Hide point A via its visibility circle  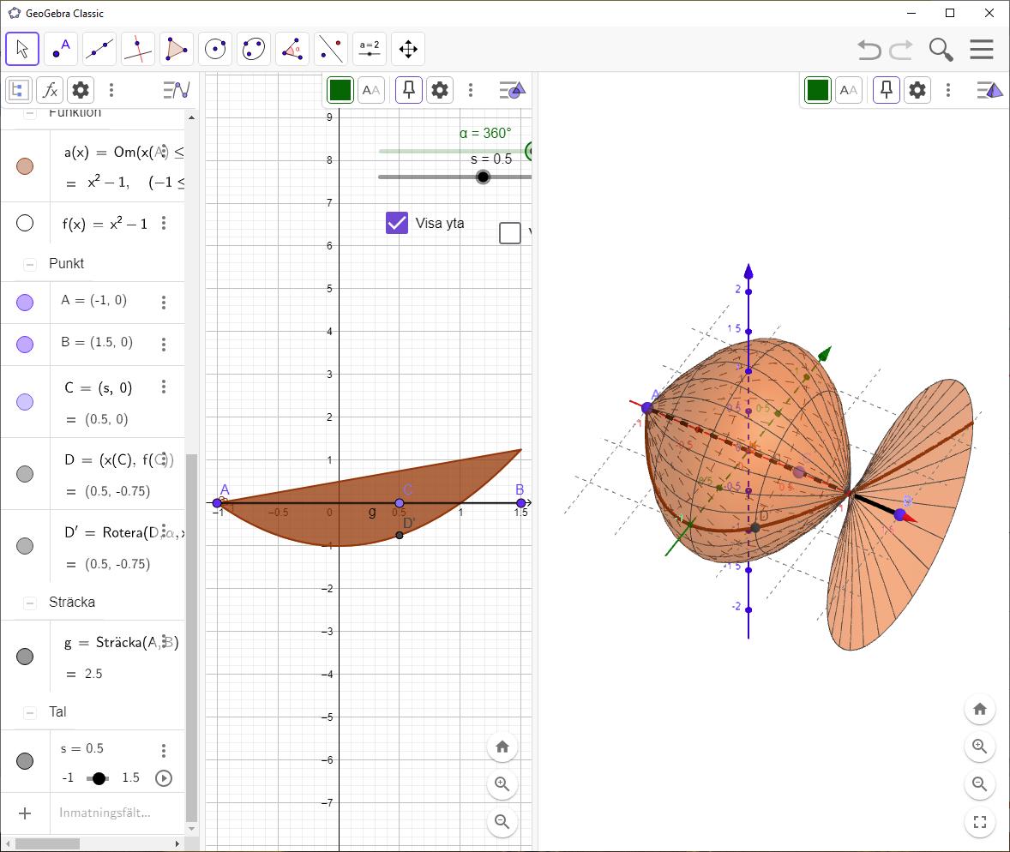(25, 302)
